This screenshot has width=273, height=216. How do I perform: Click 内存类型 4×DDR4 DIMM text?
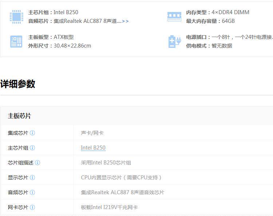tap(218, 12)
